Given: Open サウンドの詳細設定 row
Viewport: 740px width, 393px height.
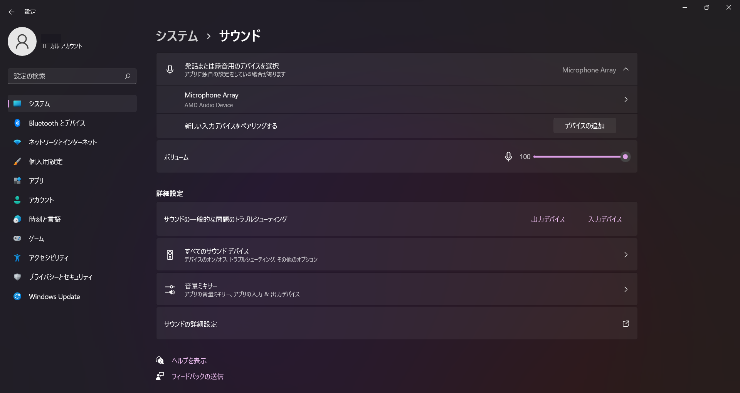Looking at the screenshot, I should [x=397, y=324].
